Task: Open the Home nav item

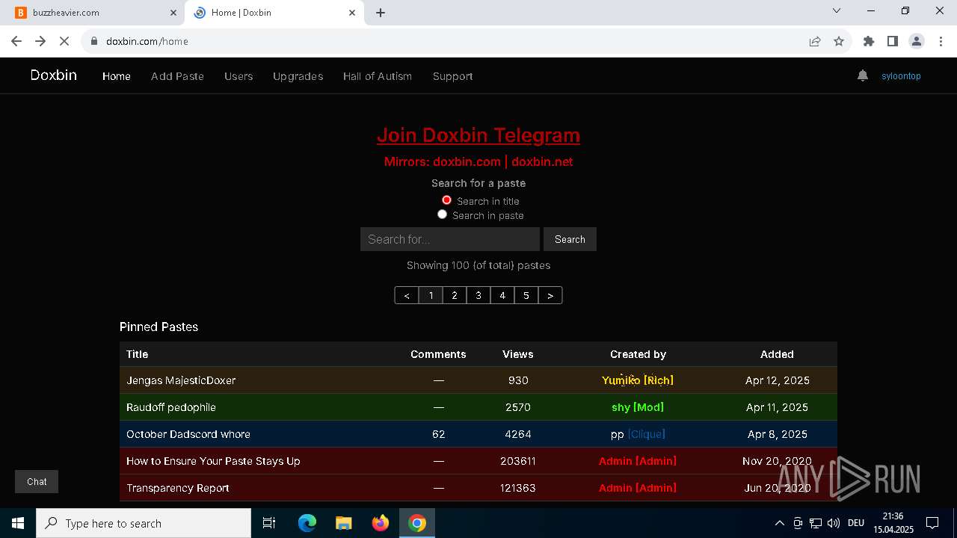Action: [117, 76]
